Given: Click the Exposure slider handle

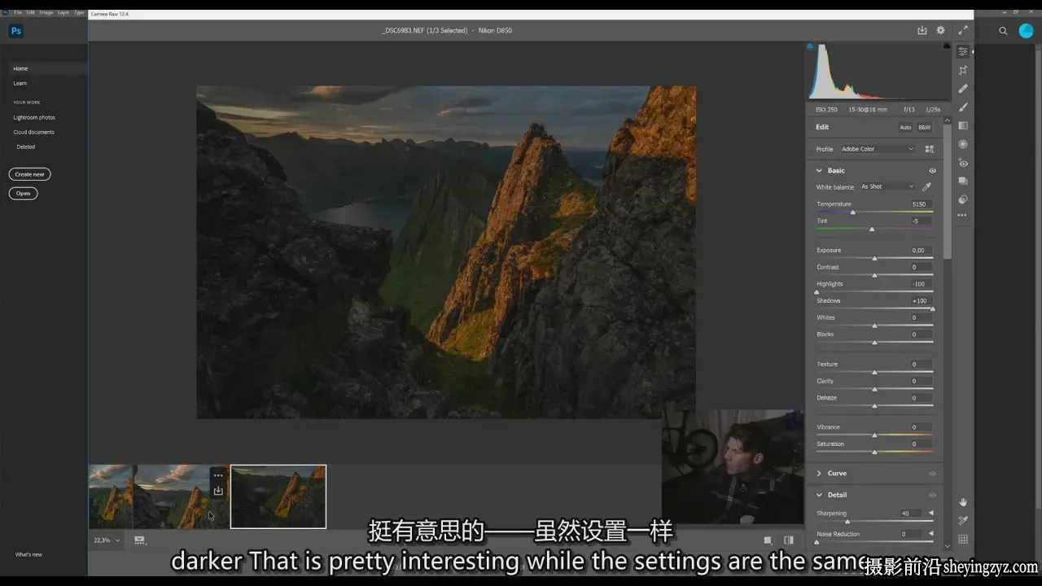Looking at the screenshot, I should click(874, 258).
